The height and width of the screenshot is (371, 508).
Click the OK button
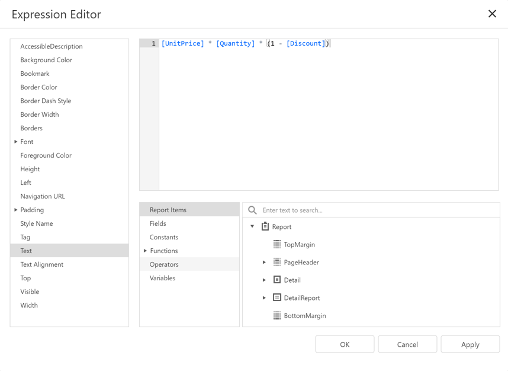click(x=345, y=344)
